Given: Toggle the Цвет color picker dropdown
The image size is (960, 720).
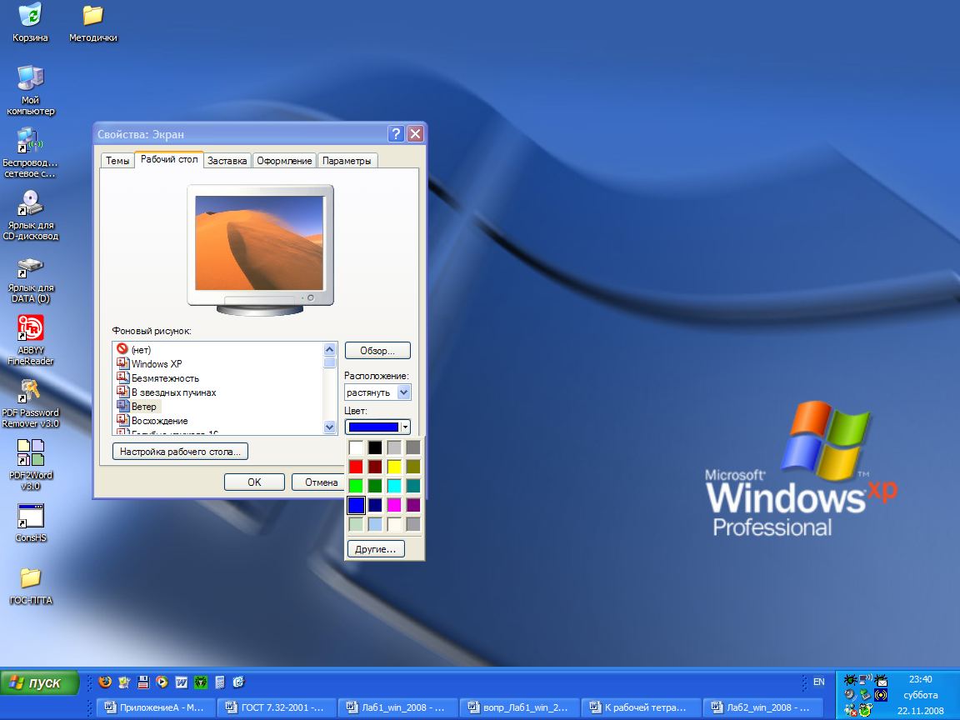Looking at the screenshot, I should click(x=377, y=427).
